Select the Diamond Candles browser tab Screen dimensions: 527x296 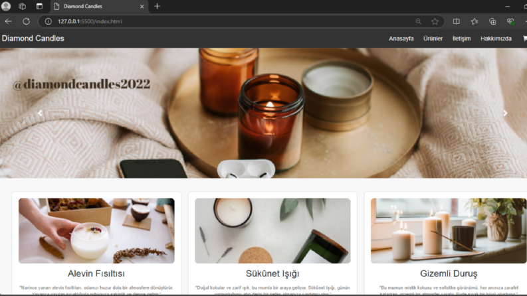pos(99,7)
